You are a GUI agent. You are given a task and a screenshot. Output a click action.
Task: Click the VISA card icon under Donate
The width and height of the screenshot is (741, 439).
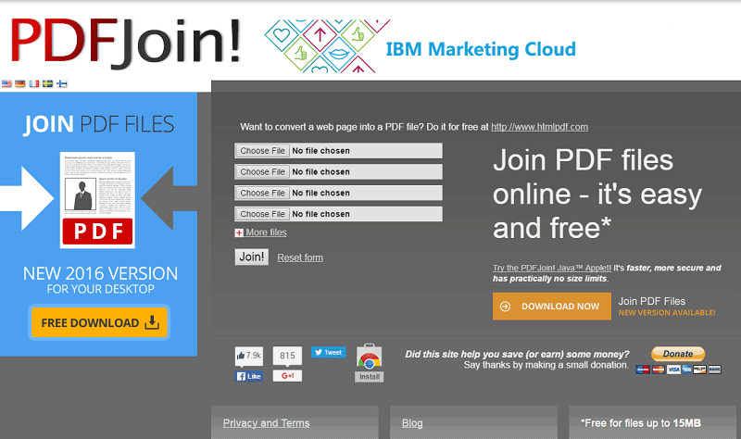(673, 369)
